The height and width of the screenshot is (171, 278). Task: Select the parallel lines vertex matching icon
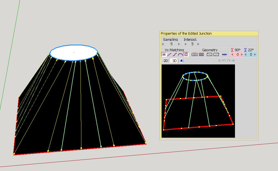[x=164, y=55]
